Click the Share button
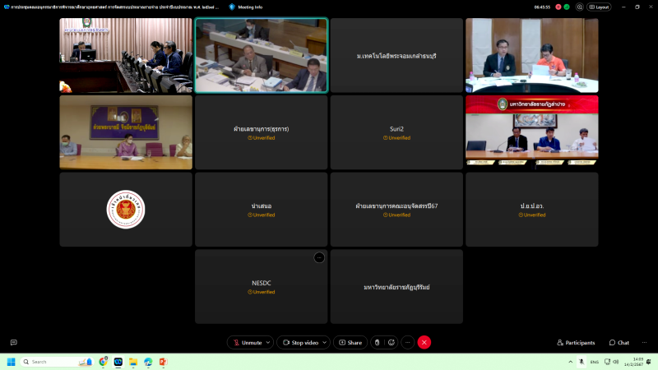 coord(350,342)
